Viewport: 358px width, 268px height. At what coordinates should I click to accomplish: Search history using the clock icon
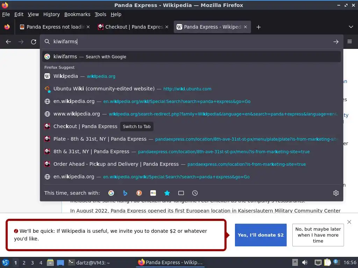[195, 193]
